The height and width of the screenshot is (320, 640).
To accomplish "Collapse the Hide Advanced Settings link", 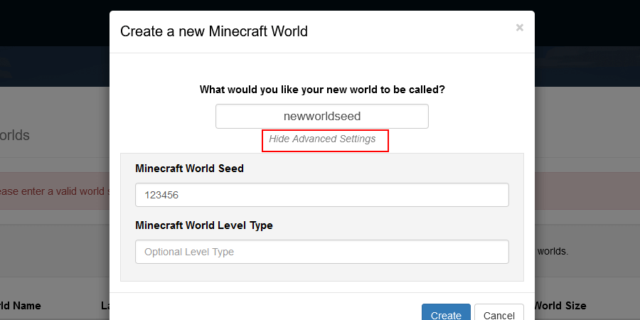I will pos(322,139).
